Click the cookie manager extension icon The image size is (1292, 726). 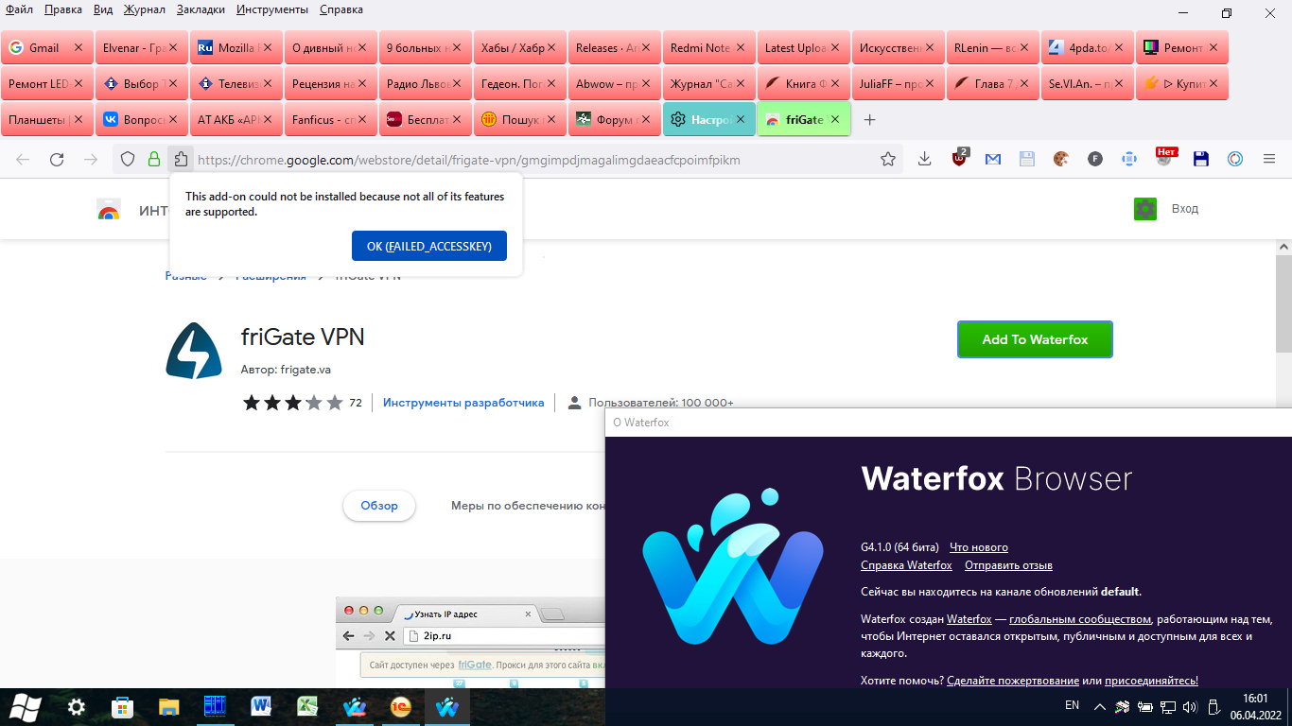pyautogui.click(x=1061, y=160)
